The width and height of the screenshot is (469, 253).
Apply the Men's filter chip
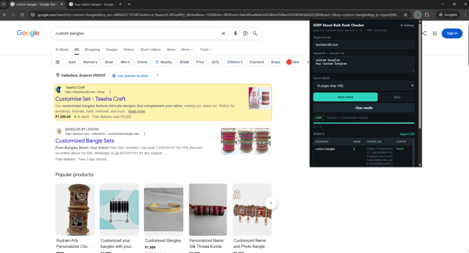(125, 62)
